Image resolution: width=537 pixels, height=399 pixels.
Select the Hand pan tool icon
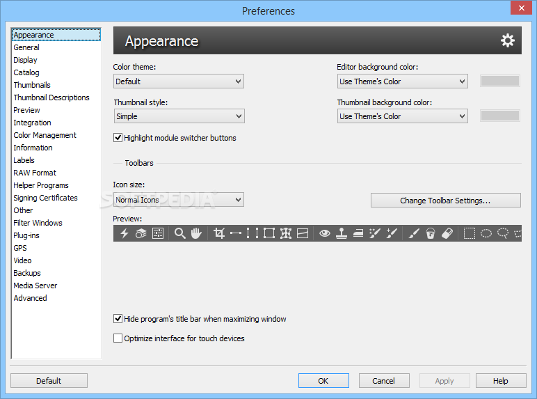click(x=196, y=233)
